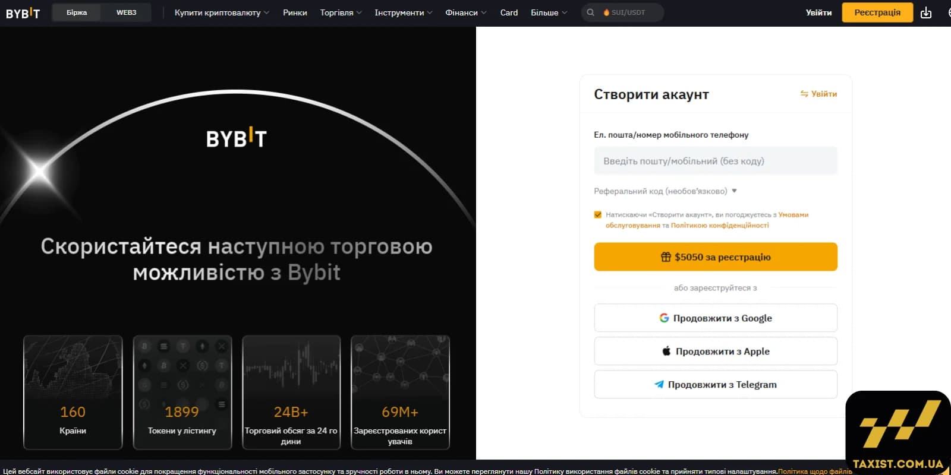Click the Apple logo icon

(666, 351)
